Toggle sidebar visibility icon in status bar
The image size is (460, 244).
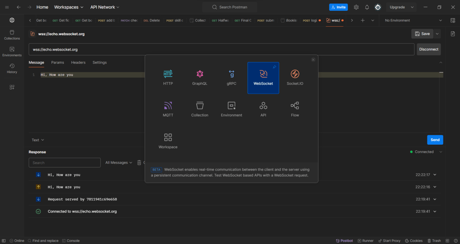4,241
